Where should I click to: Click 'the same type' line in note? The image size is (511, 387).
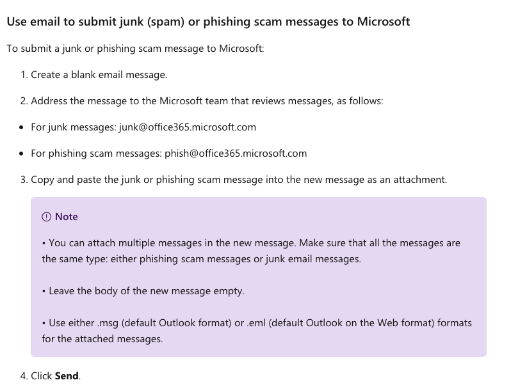pyautogui.click(x=202, y=259)
